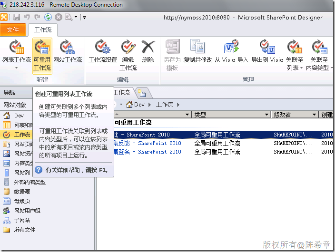Click the gray Stop icon in toolbar
Screen dimensions: 335x252
click(59, 17)
